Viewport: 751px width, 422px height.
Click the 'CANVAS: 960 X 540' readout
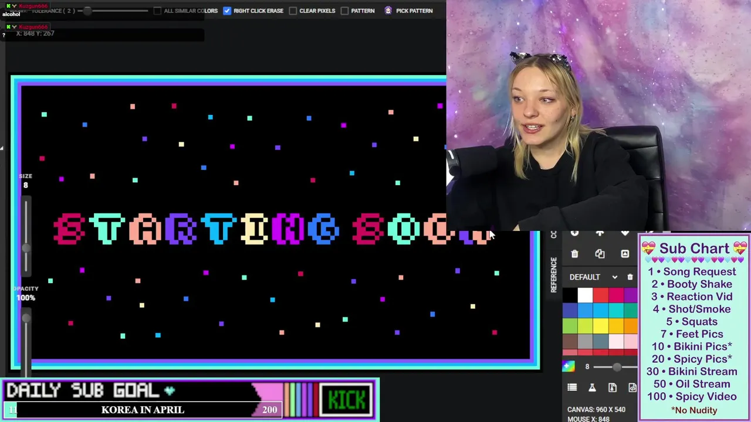tap(596, 410)
